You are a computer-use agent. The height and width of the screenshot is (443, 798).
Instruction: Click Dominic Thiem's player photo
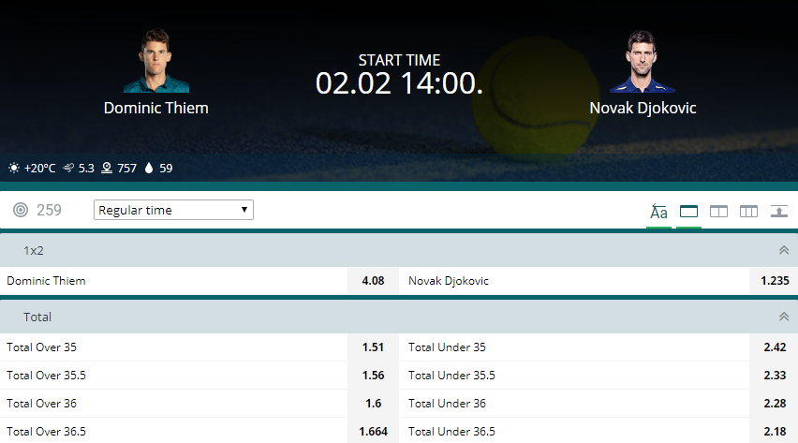[x=156, y=61]
